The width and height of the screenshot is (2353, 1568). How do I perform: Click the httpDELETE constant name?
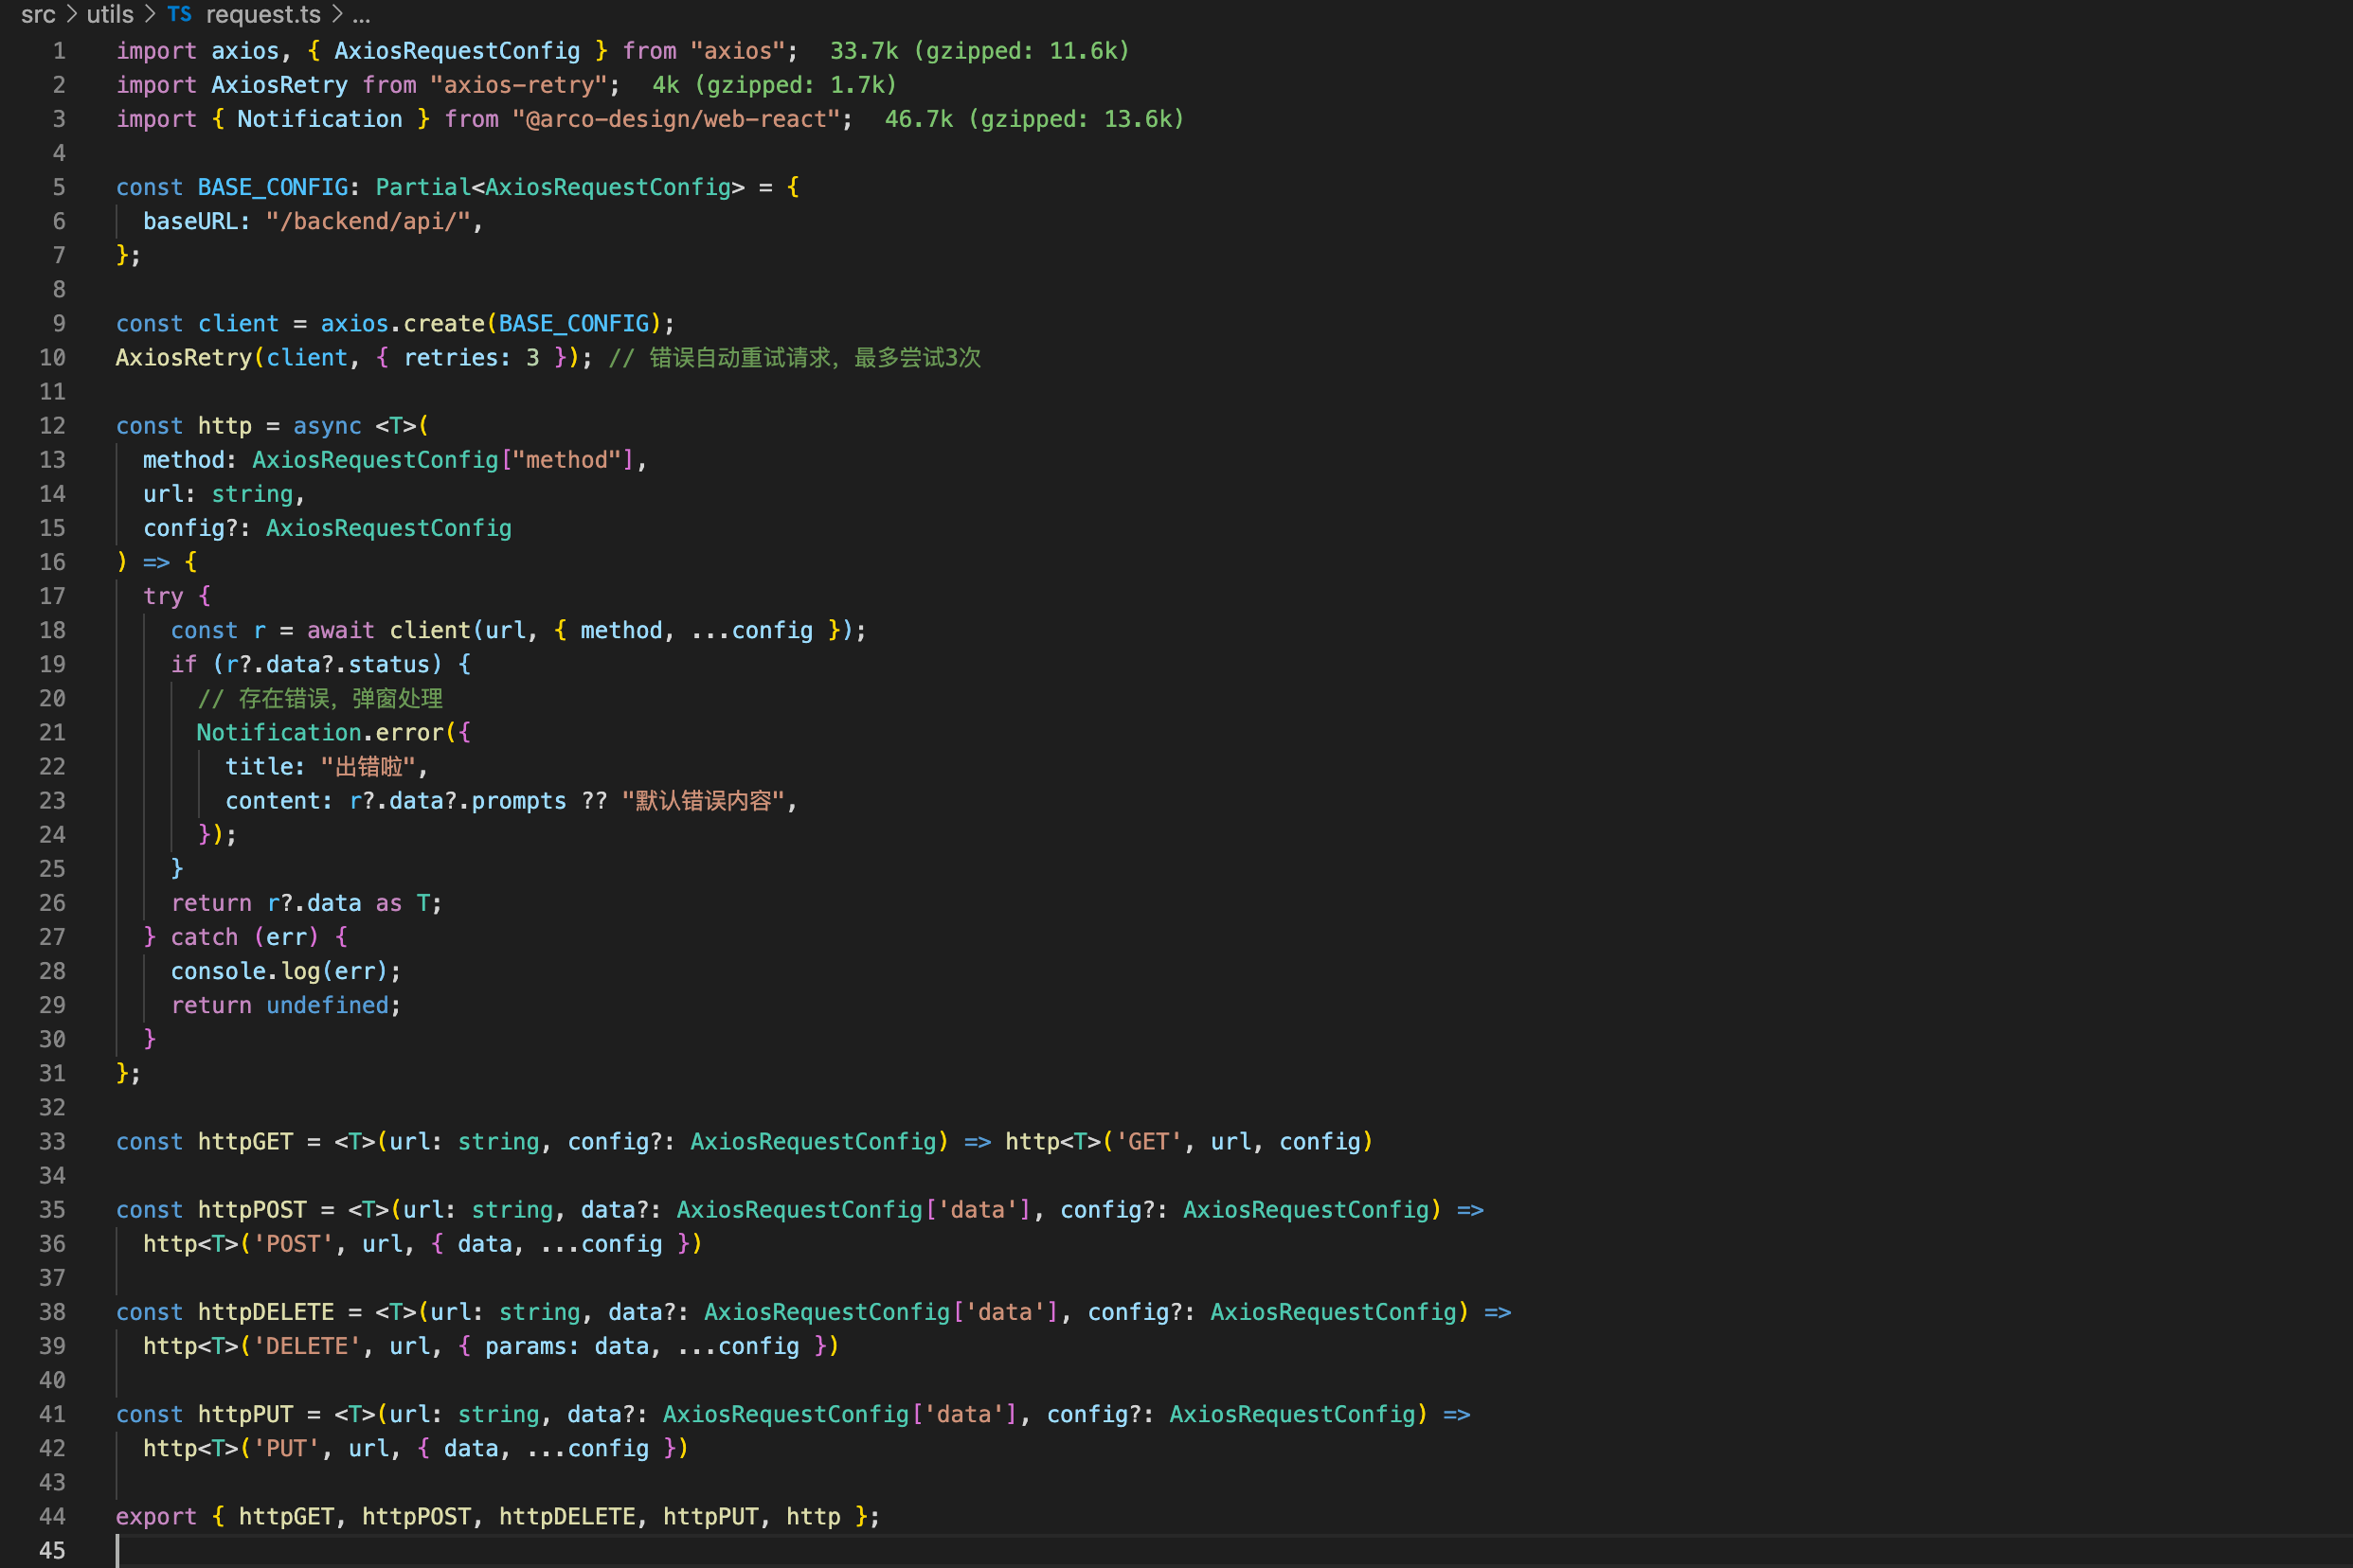click(265, 1312)
